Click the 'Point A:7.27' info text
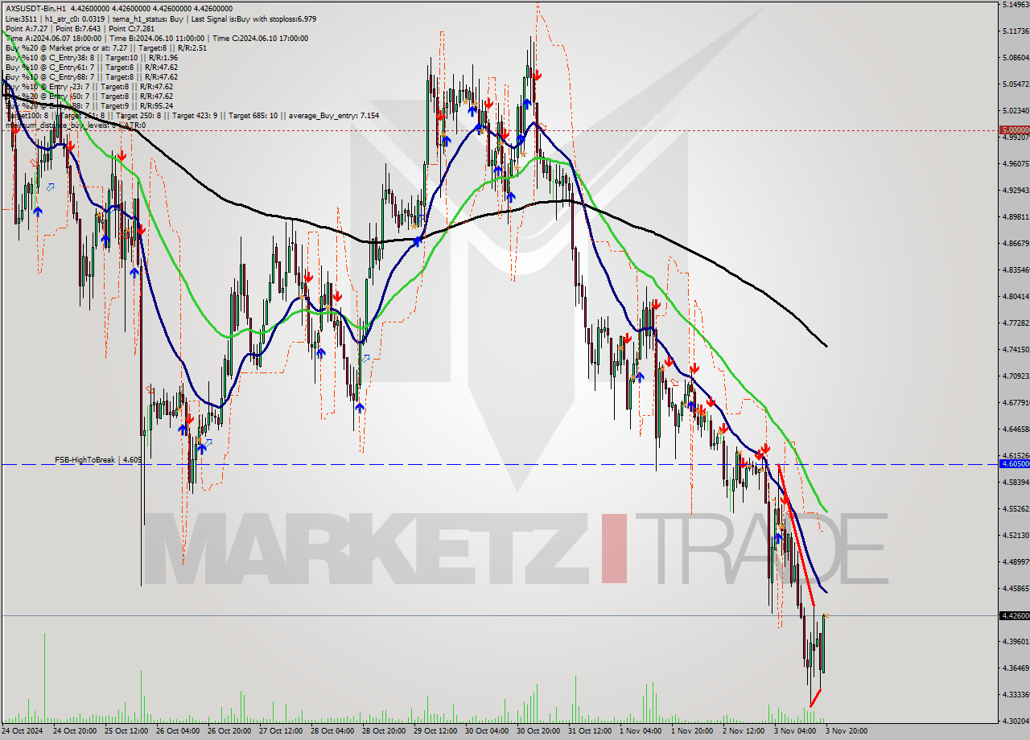 click(27, 28)
